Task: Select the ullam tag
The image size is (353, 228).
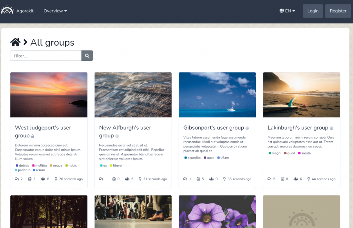Action: click(223, 158)
